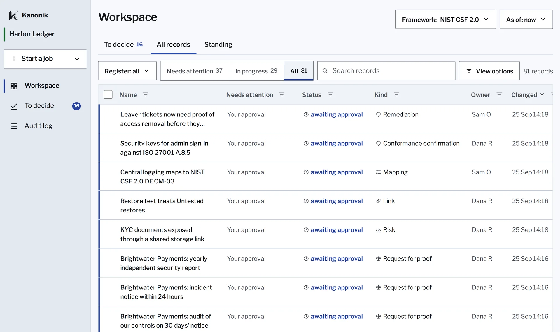Image resolution: width=560 pixels, height=332 pixels.
Task: Click awaiting approval on Security keys row
Action: 337,143
